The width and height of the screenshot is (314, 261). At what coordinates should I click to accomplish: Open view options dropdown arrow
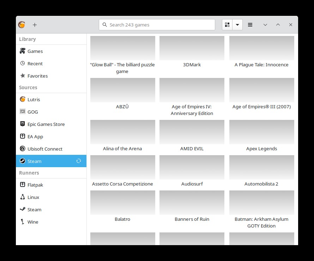point(237,25)
